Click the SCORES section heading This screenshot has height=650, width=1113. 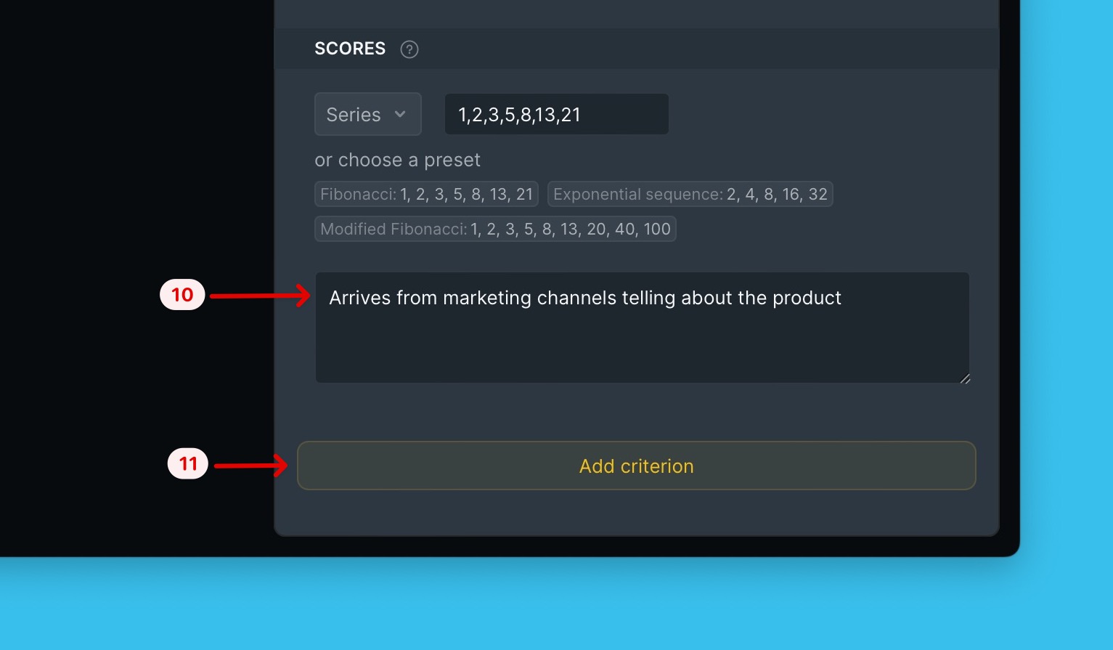click(350, 49)
